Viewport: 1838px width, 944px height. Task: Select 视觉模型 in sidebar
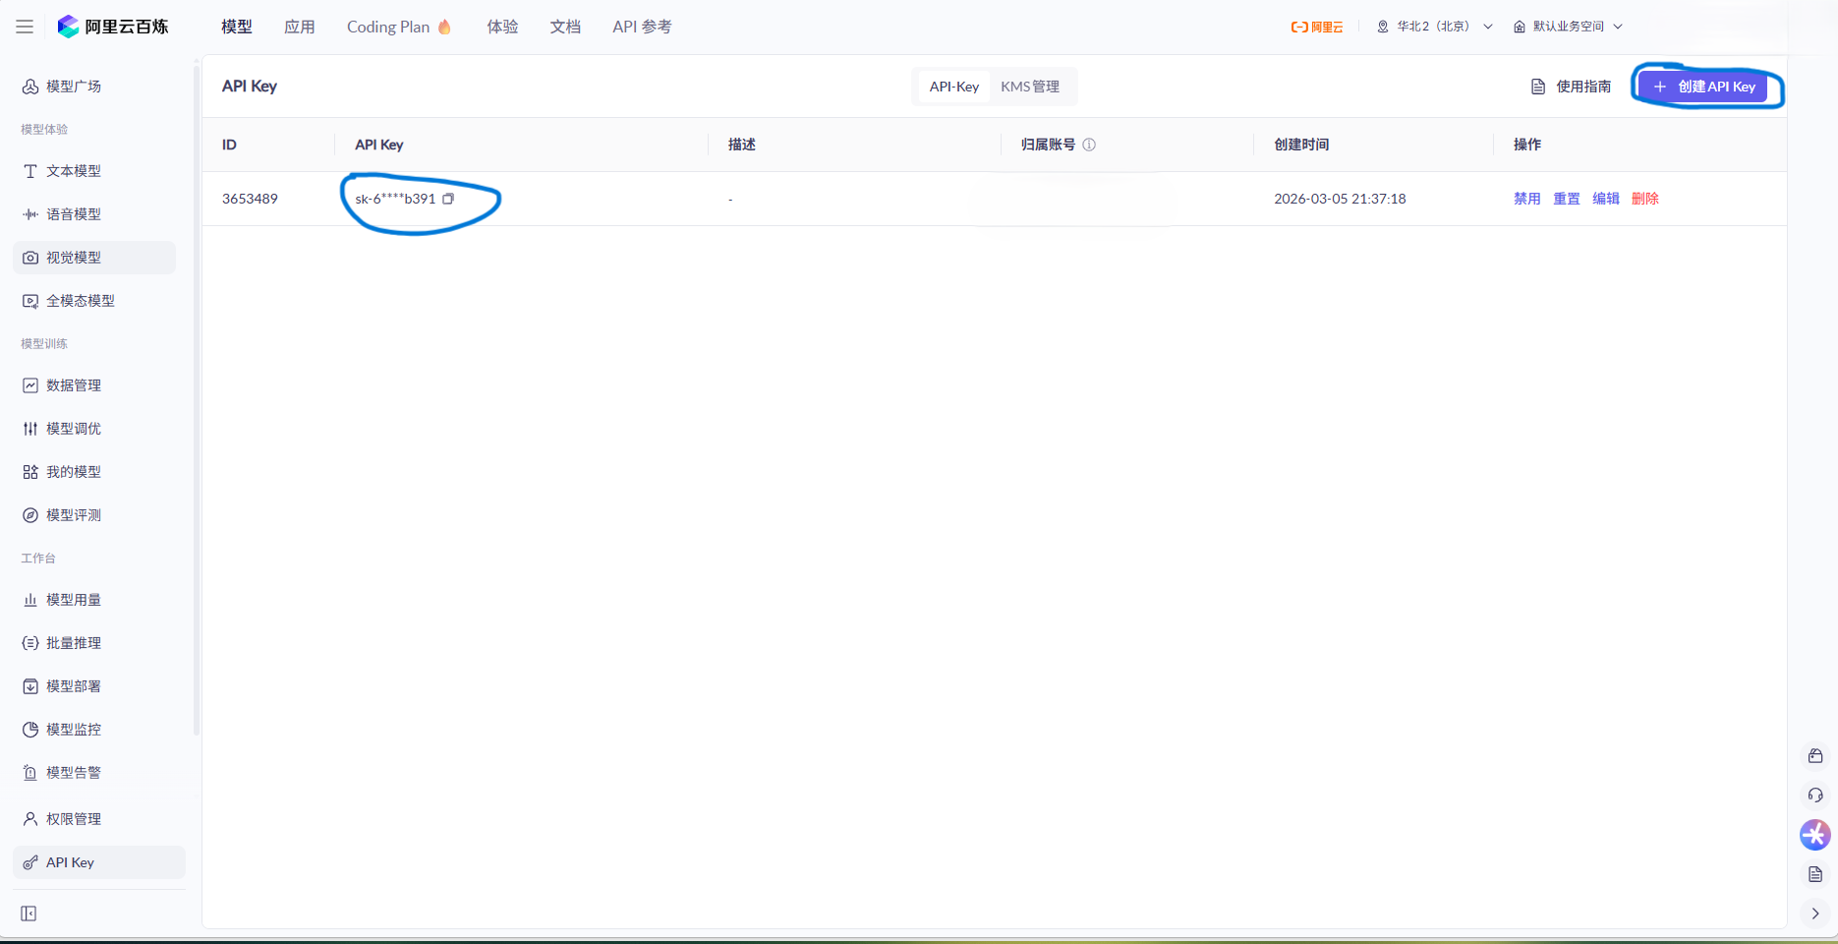tap(94, 258)
